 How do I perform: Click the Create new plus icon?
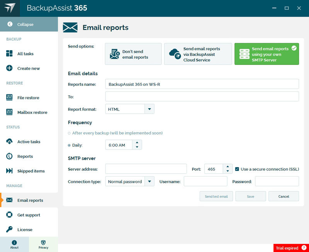(9, 68)
